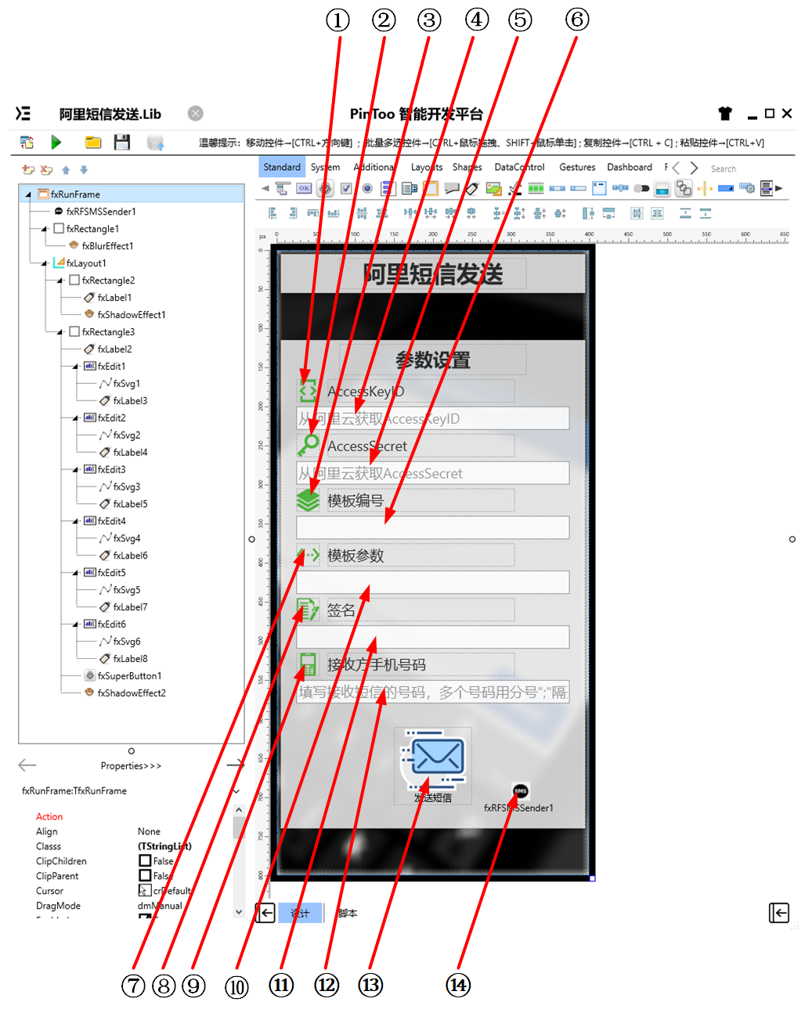Select fxBlurEffect1 in the tree
The image size is (805, 1013).
(x=107, y=246)
